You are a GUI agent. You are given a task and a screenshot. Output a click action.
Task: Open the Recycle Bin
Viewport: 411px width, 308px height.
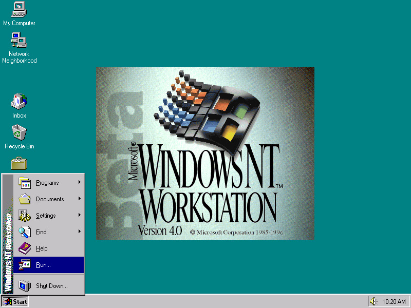pyautogui.click(x=18, y=133)
